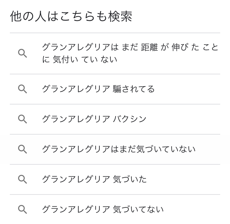230x224 pixels.
Task: Click the word バクシン in the suggestions
Action: tap(130, 119)
